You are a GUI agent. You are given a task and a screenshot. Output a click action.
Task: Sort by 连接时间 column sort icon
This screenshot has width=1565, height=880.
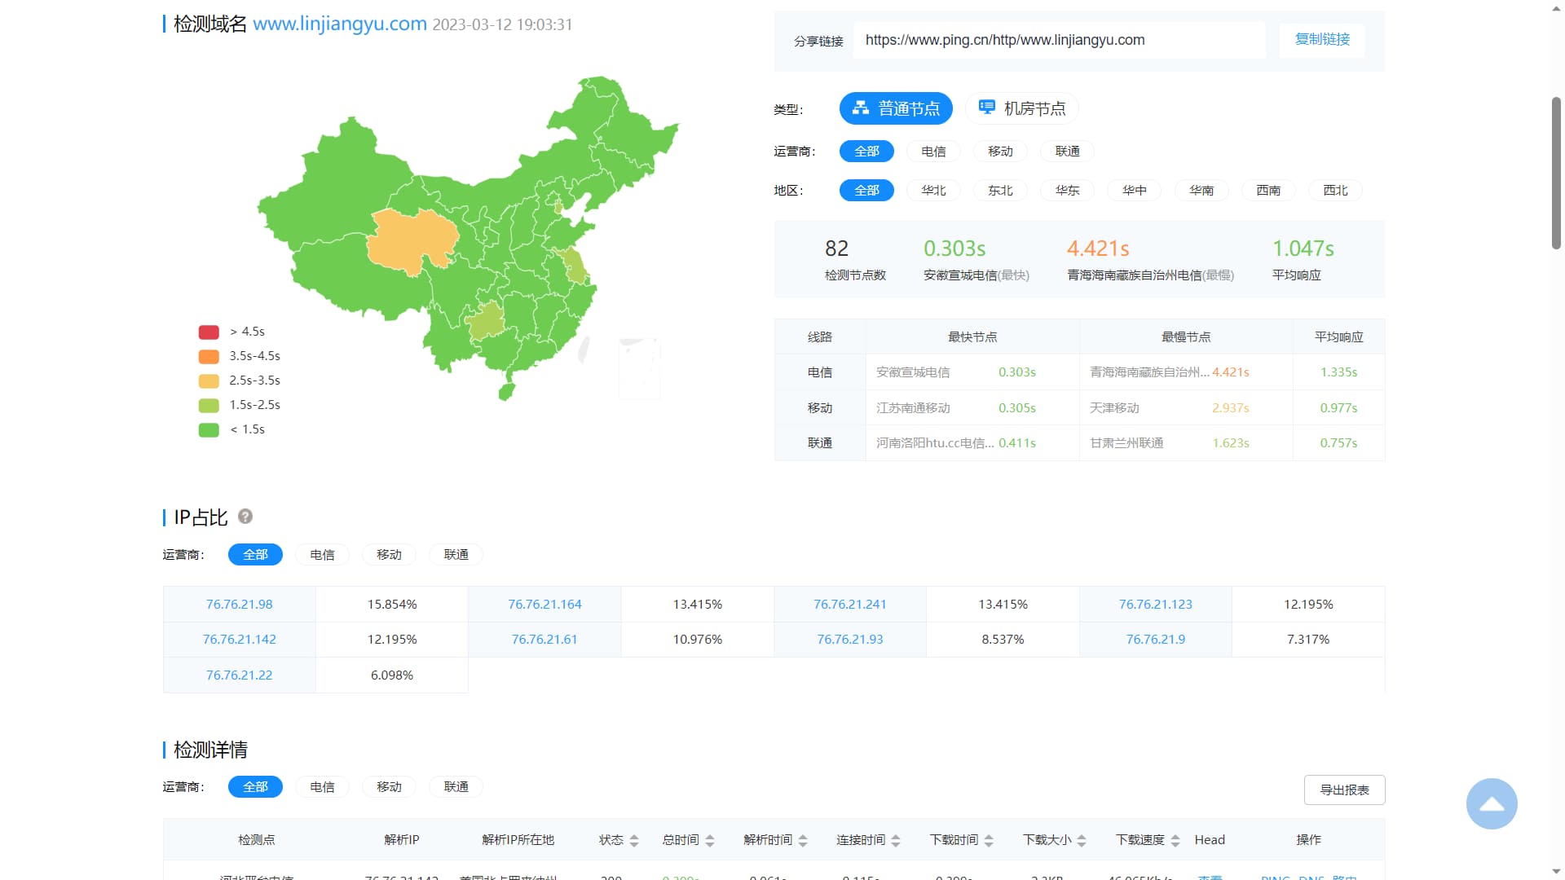point(896,840)
